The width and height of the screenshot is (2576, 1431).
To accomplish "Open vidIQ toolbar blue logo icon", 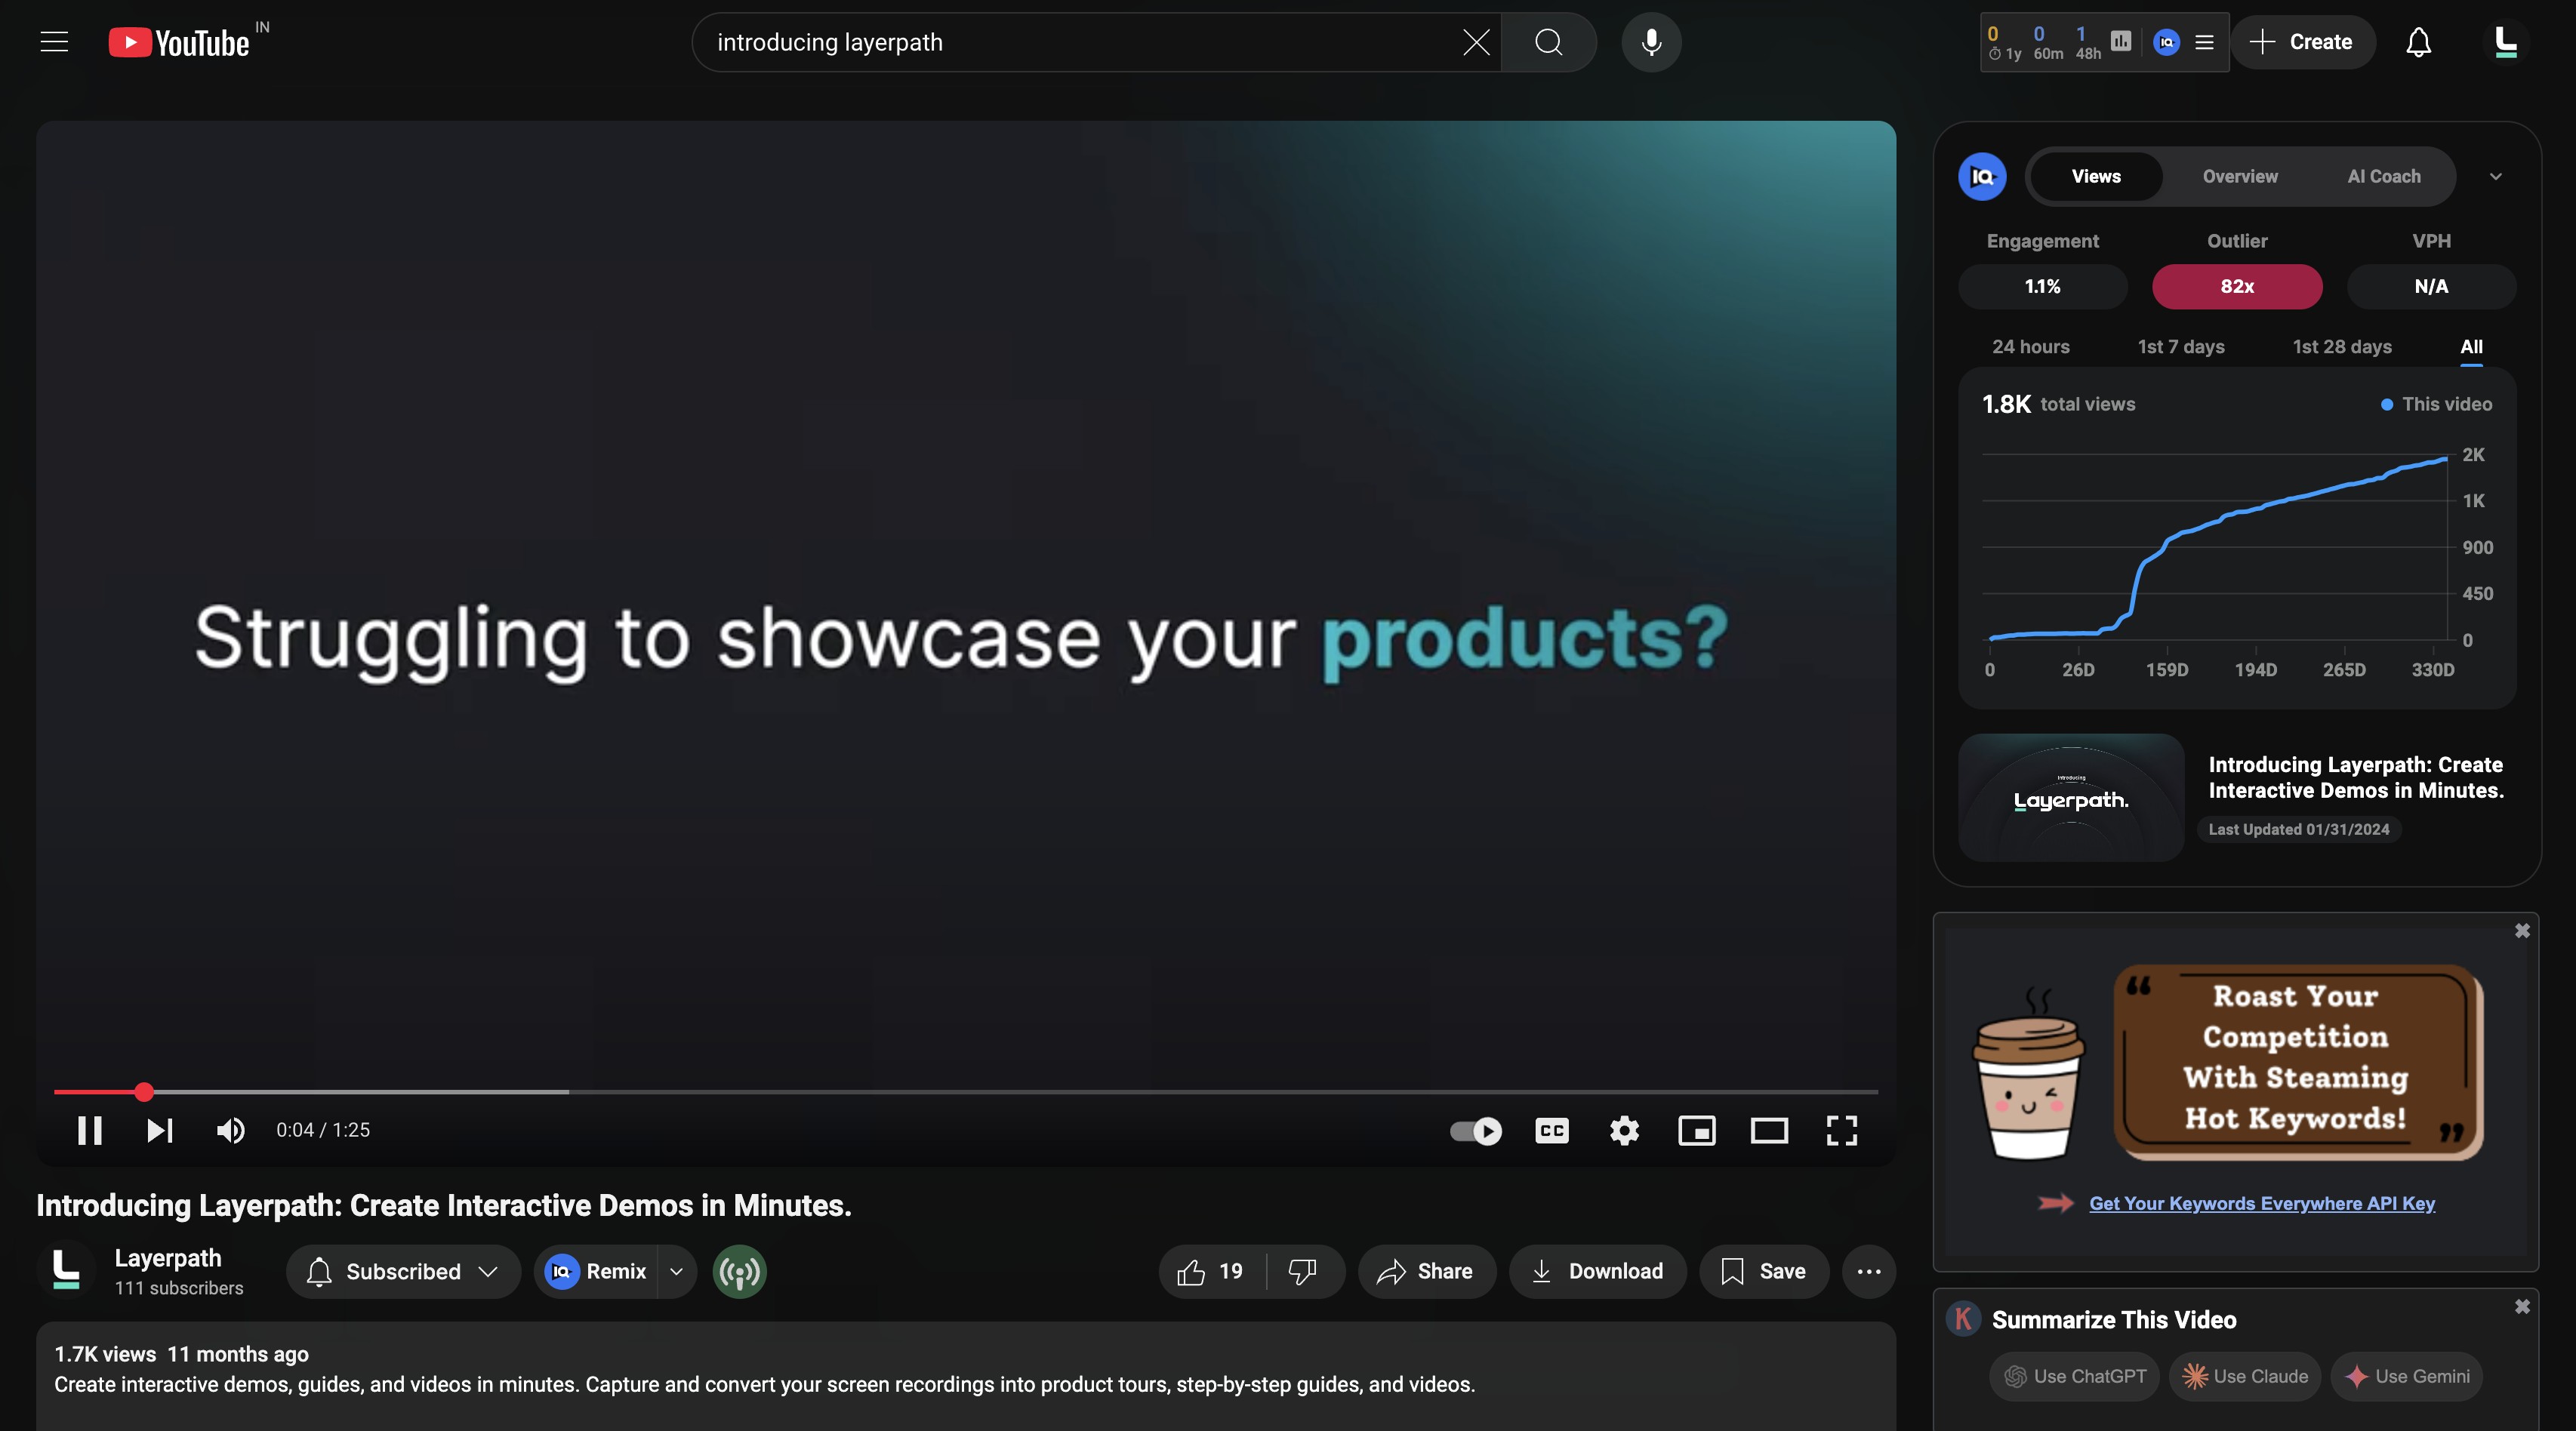I will pyautogui.click(x=2166, y=42).
